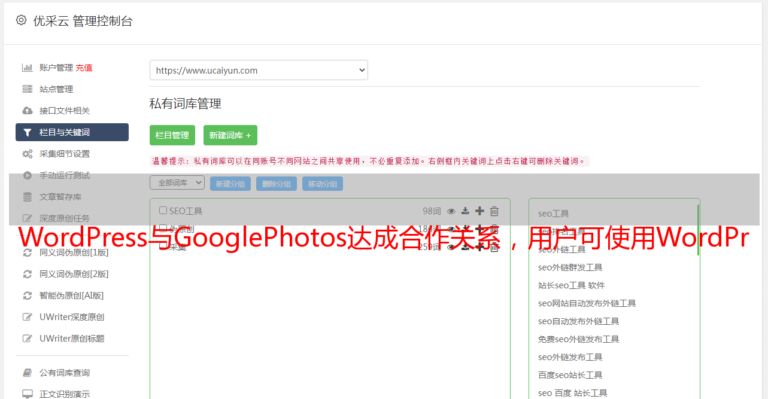Click the SEO工具 library name
The image size is (768, 399).
tap(186, 211)
